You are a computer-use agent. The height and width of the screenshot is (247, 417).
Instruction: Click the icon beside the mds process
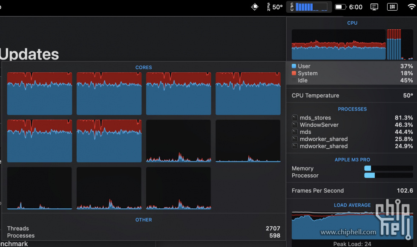coord(295,132)
